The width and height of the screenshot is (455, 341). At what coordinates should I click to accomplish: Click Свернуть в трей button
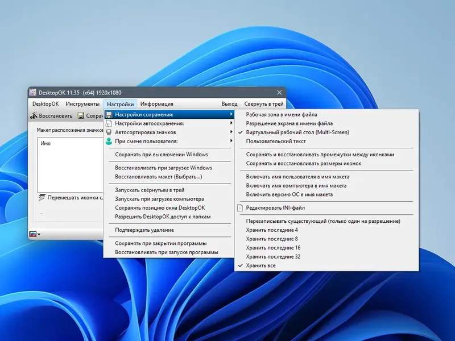[x=264, y=104]
